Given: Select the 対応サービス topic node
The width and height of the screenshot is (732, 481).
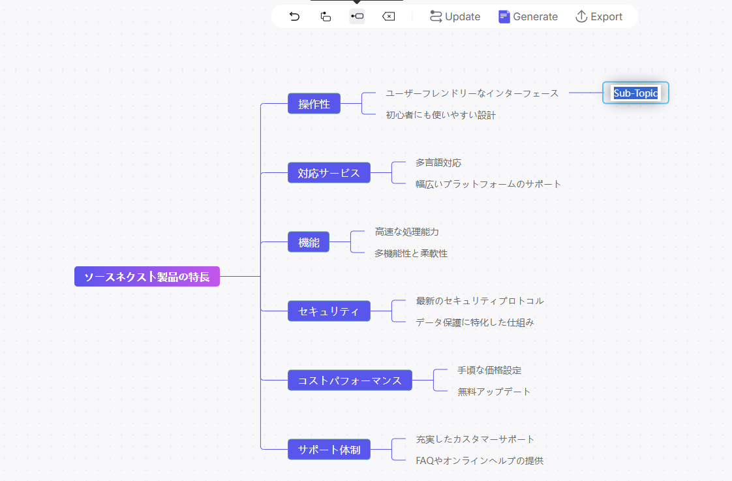Looking at the screenshot, I should [329, 172].
